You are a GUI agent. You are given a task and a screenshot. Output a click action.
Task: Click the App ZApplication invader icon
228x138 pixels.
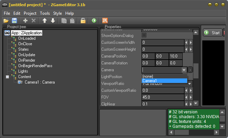coord(7,33)
